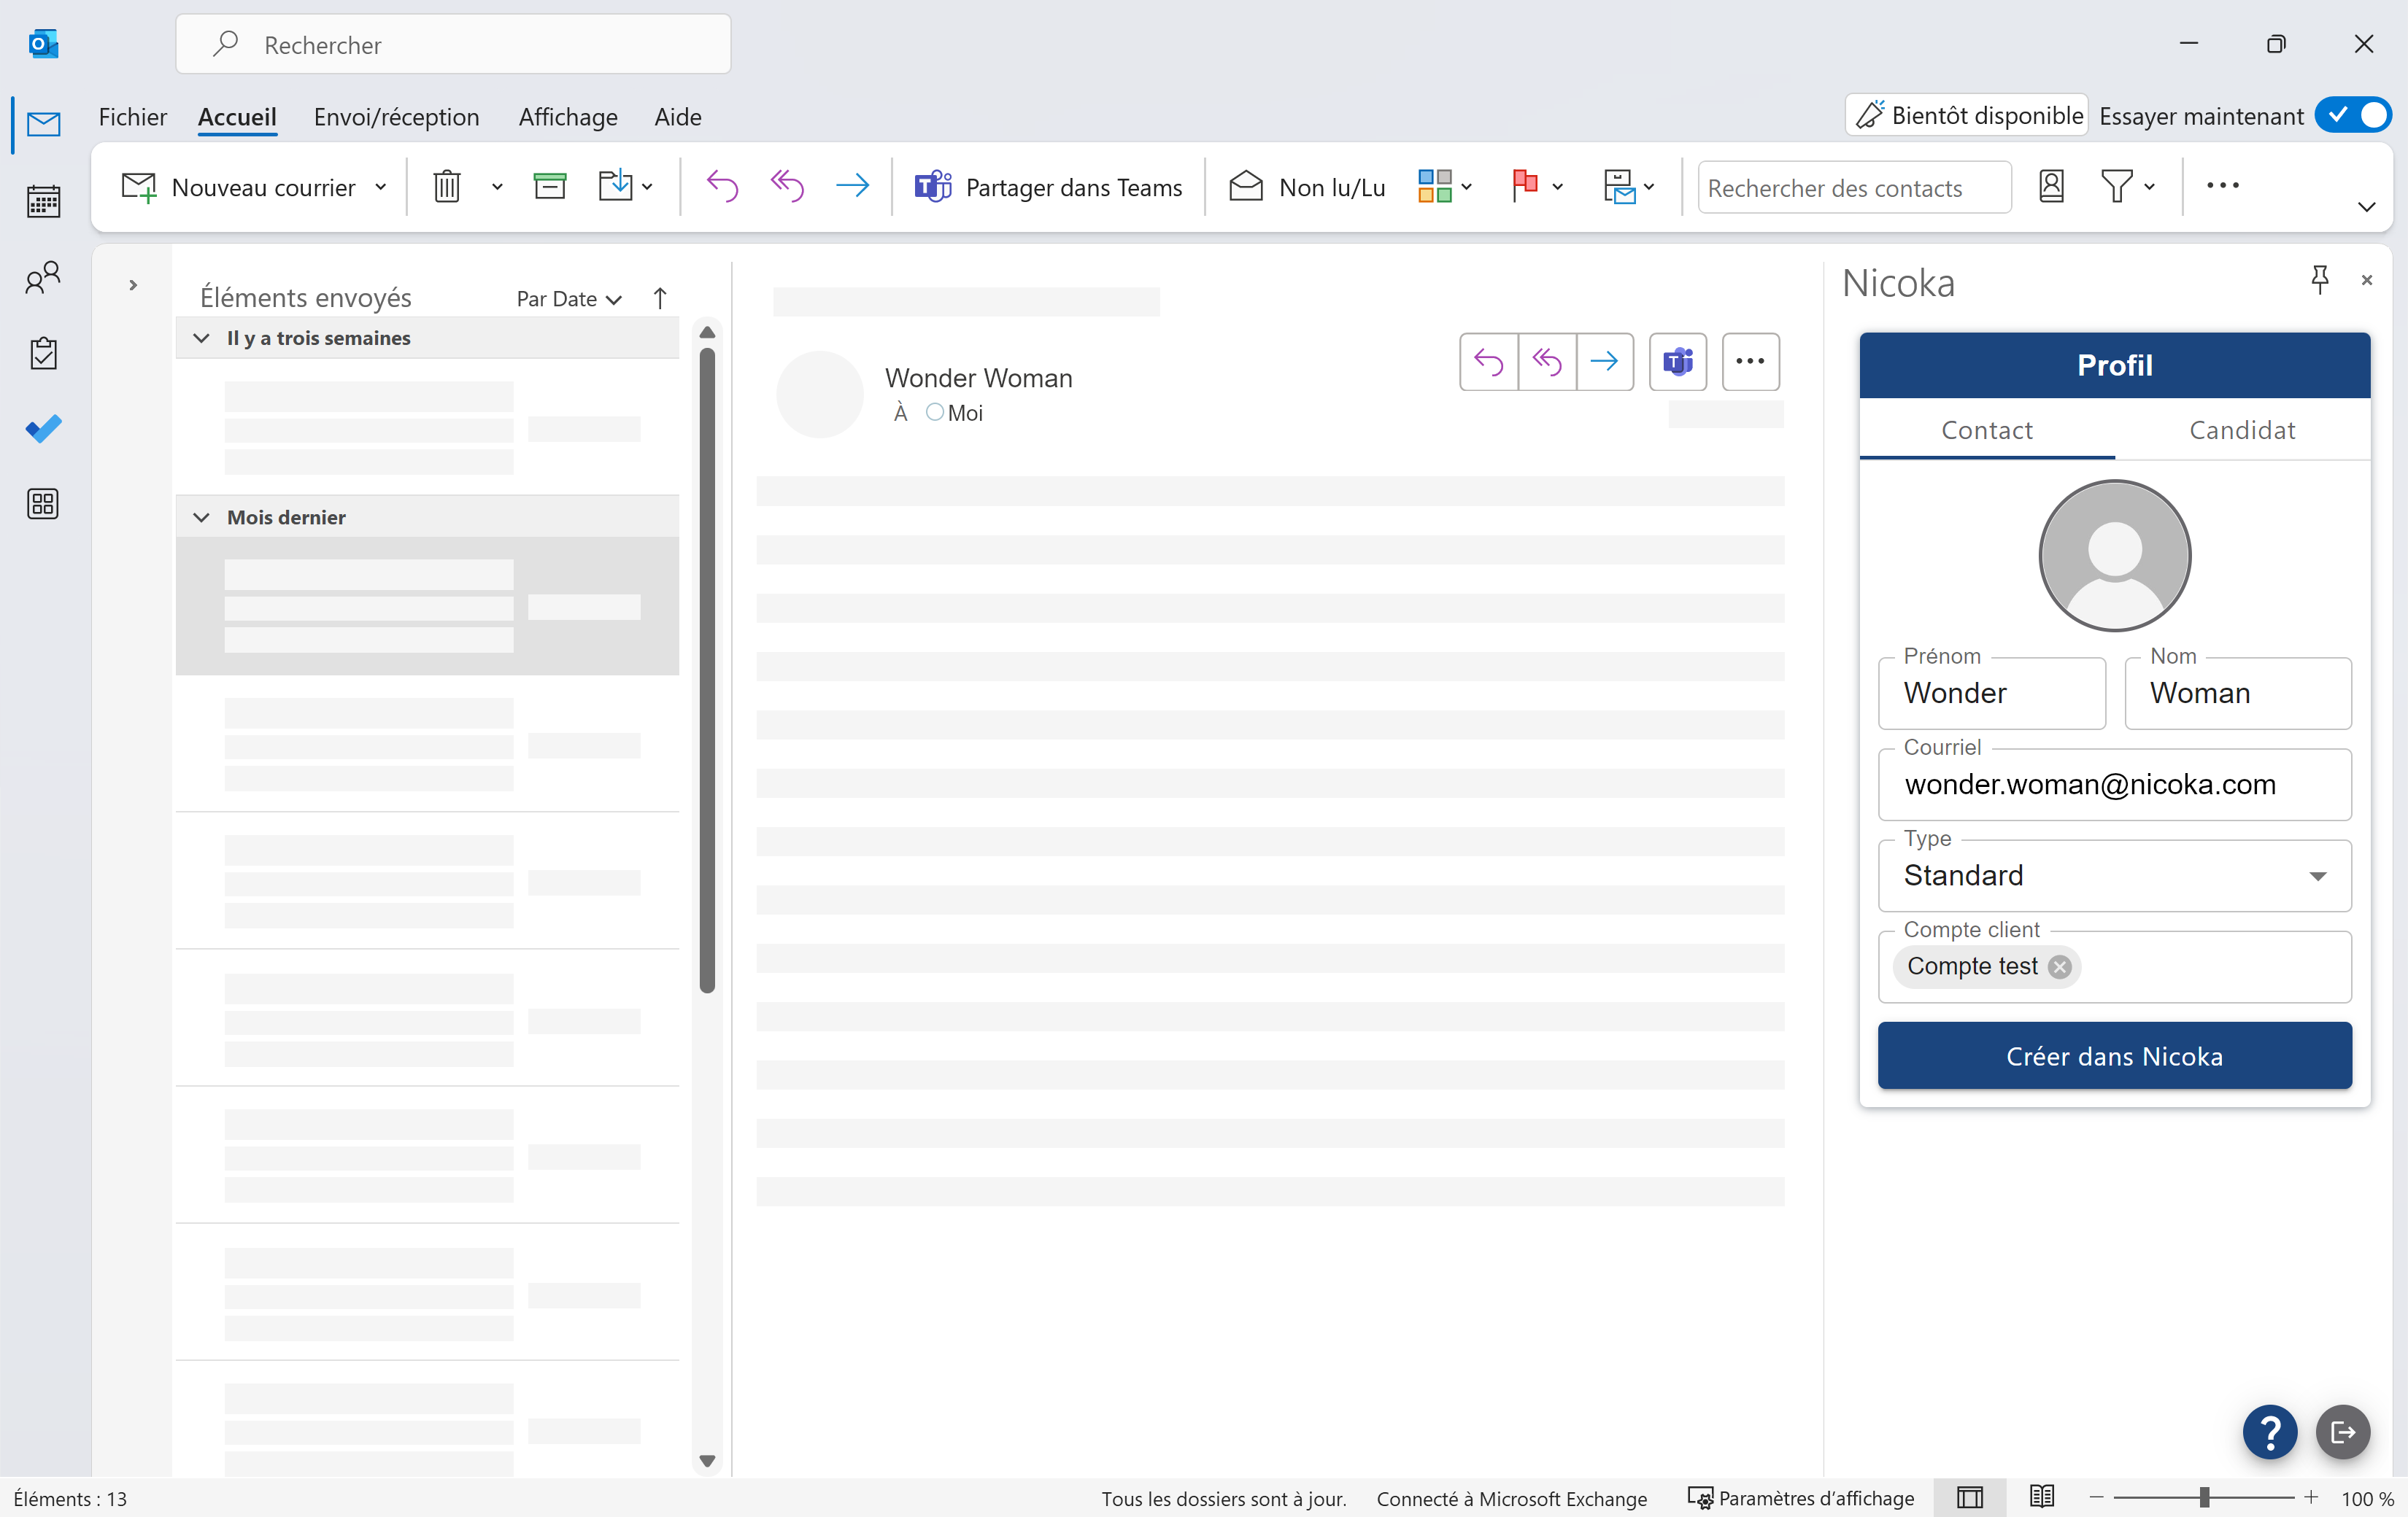Switch to Normal view in status bar
The width and height of the screenshot is (2408, 1517).
click(x=1970, y=1497)
